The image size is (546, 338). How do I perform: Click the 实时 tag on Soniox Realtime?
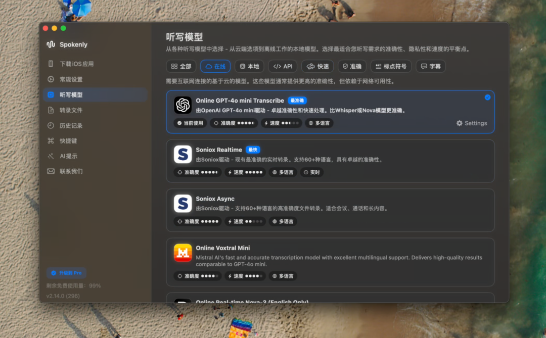click(311, 172)
